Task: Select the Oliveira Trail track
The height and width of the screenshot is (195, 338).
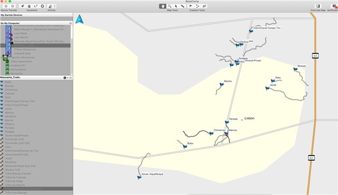Action: tap(12, 170)
